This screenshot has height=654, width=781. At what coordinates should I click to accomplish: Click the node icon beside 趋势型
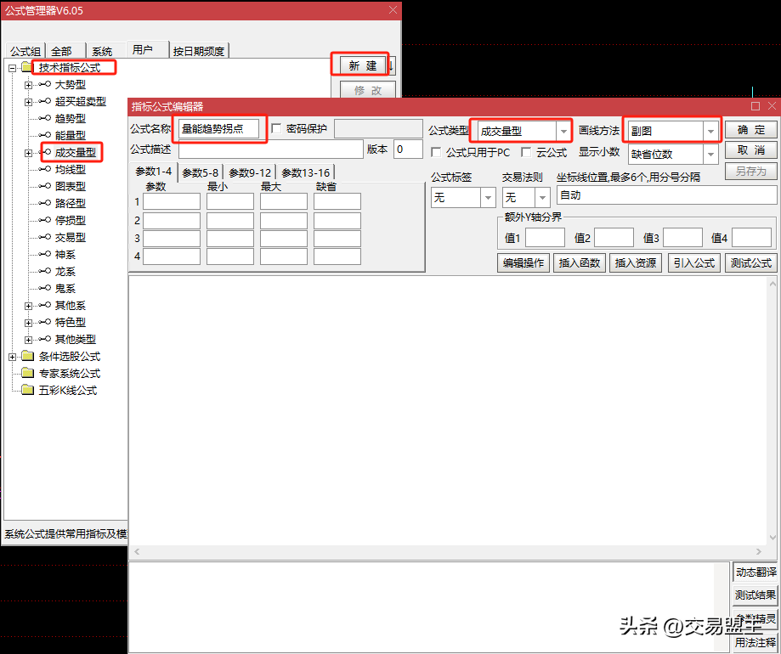(45, 118)
